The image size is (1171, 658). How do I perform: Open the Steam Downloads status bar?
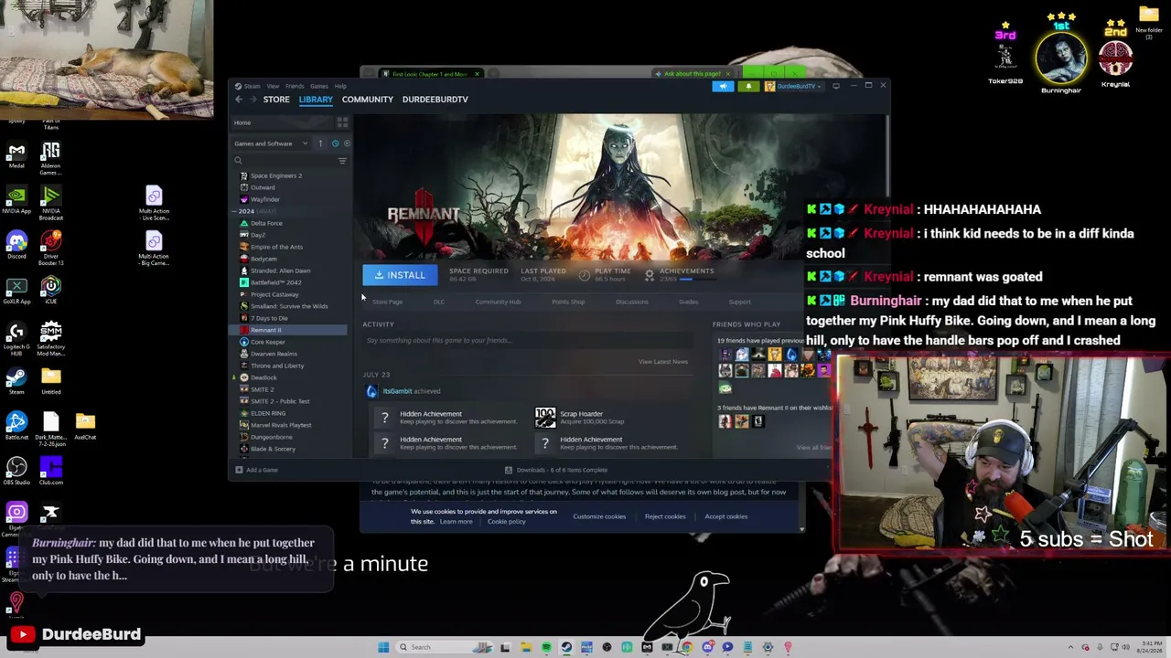[x=556, y=470]
